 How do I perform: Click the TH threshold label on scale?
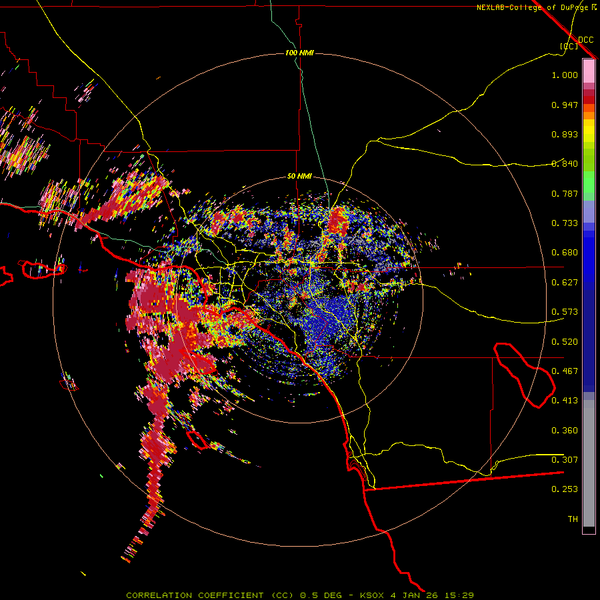pyautogui.click(x=573, y=519)
